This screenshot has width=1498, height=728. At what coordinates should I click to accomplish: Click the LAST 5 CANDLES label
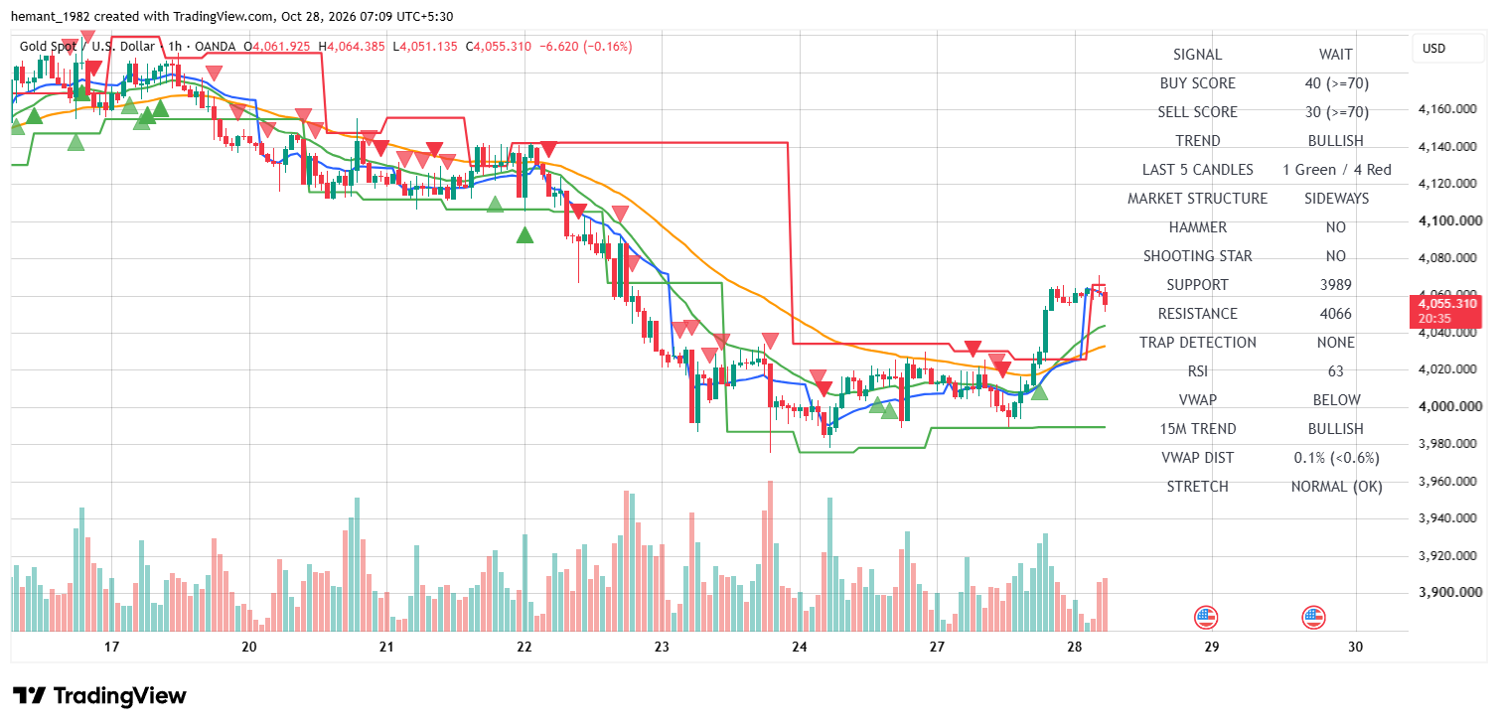coord(1198,170)
